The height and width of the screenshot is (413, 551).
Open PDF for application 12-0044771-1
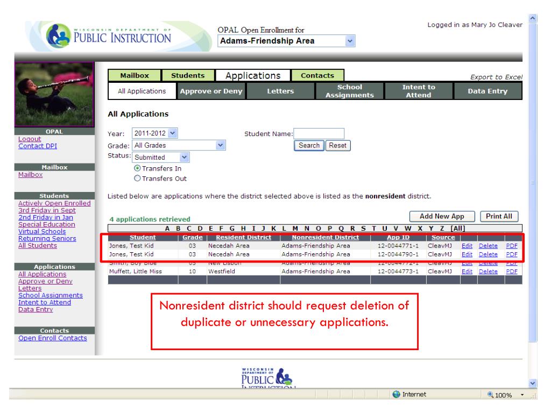pyautogui.click(x=511, y=246)
